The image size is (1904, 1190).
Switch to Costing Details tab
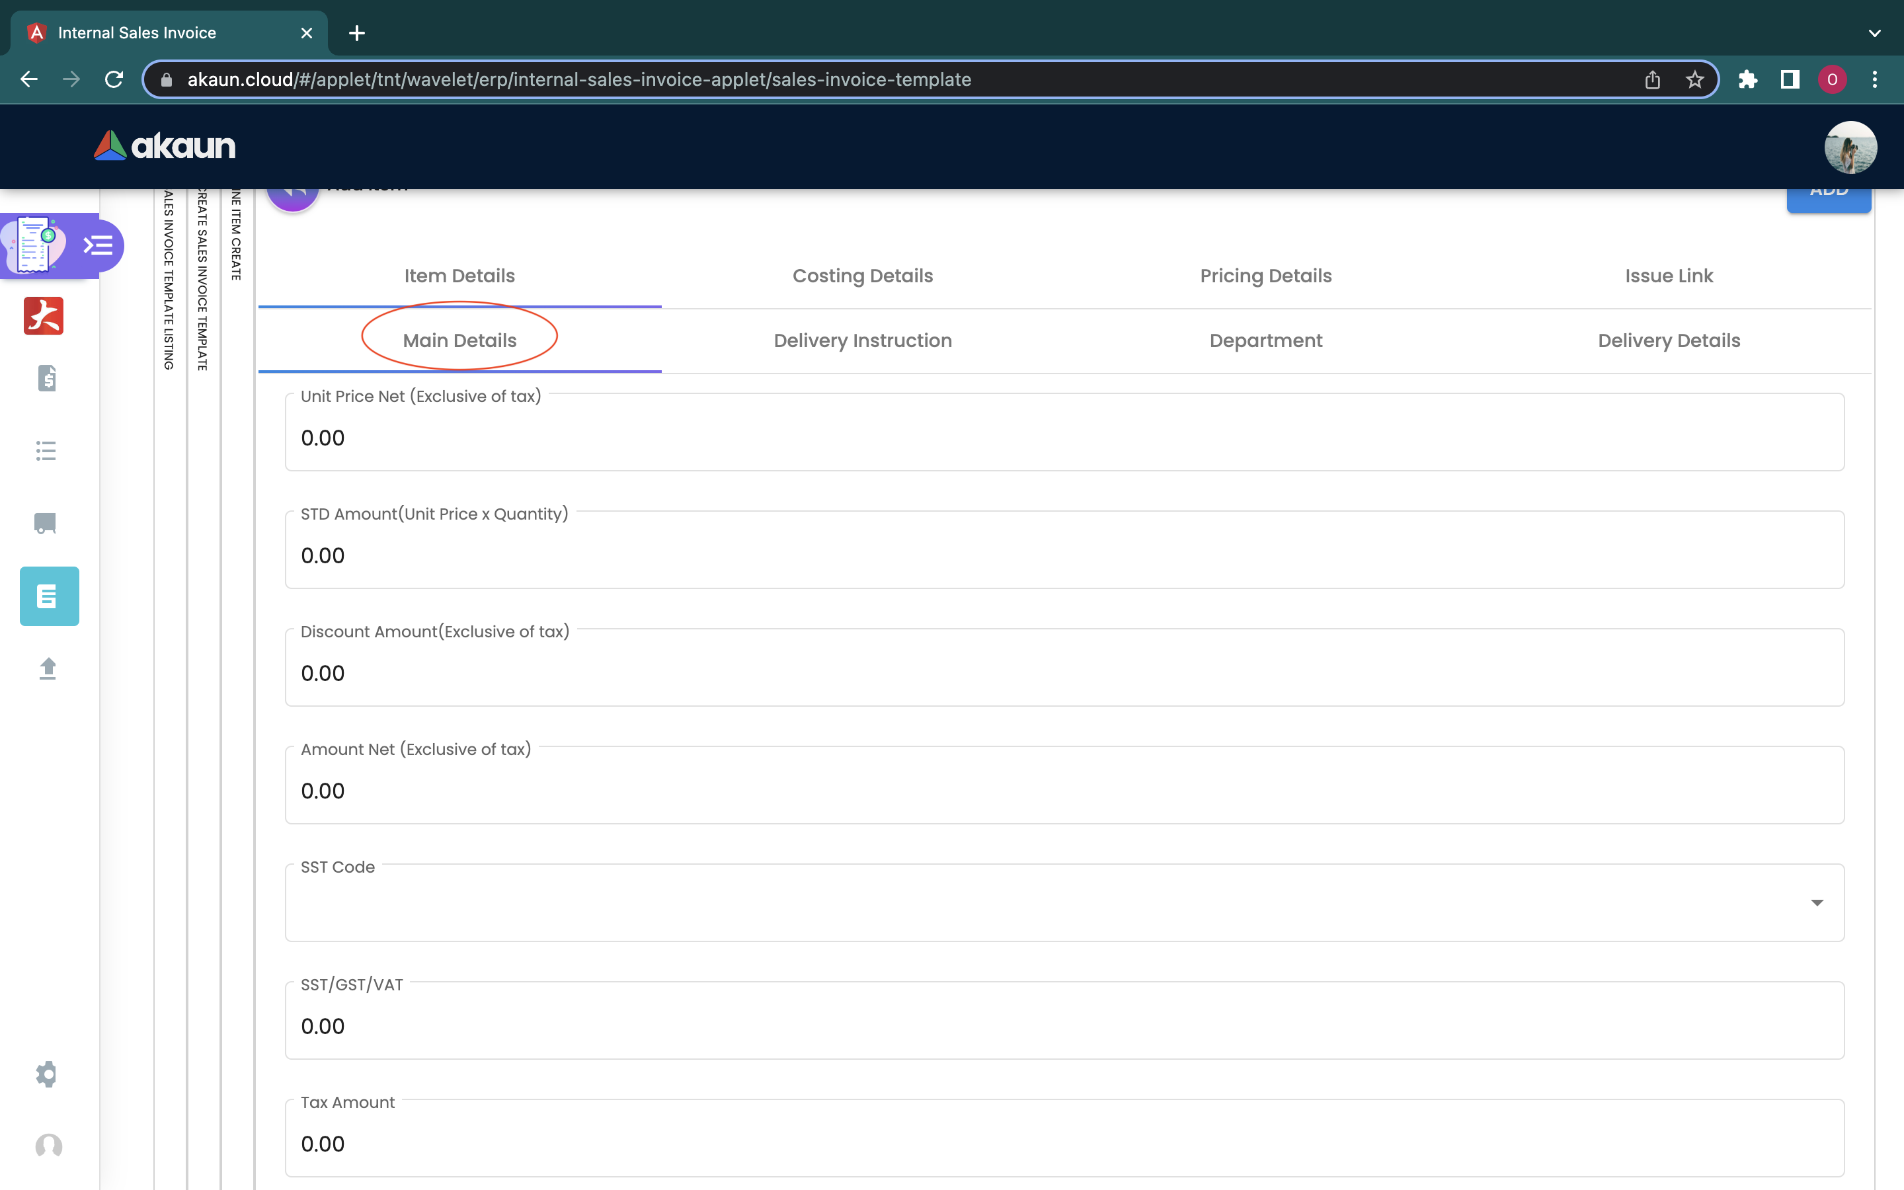click(x=862, y=276)
